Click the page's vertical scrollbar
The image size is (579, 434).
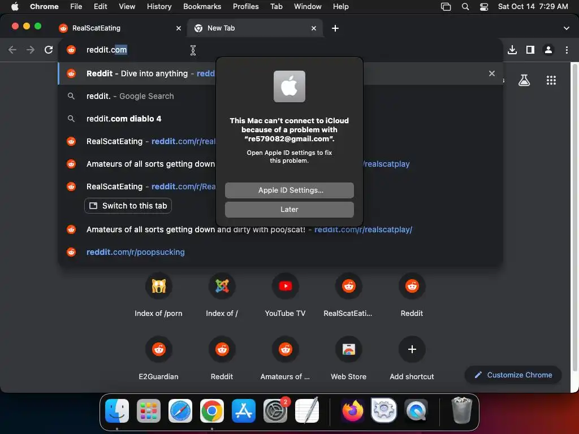(574, 218)
